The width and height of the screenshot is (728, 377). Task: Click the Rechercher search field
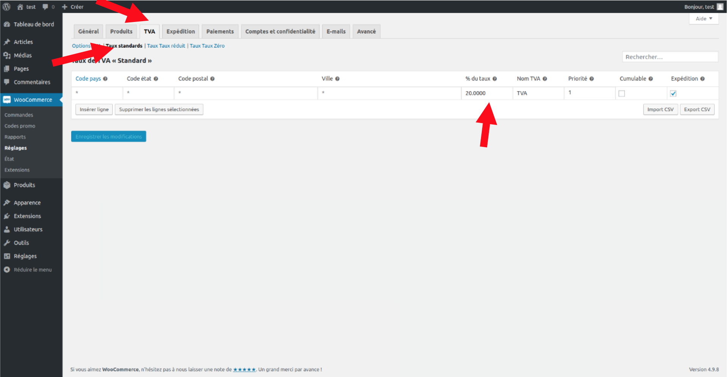coord(670,57)
